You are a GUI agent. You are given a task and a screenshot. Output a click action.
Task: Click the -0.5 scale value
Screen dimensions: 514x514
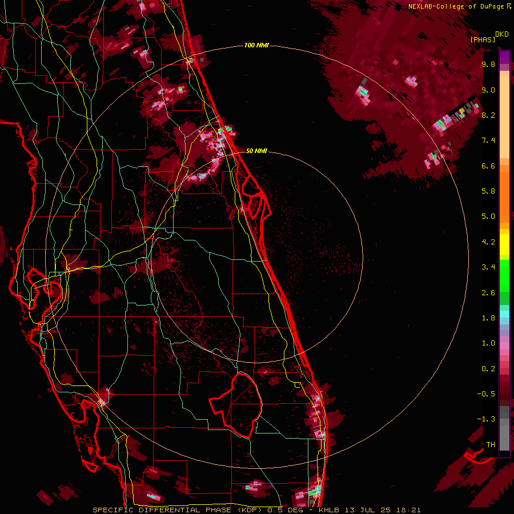(486, 394)
